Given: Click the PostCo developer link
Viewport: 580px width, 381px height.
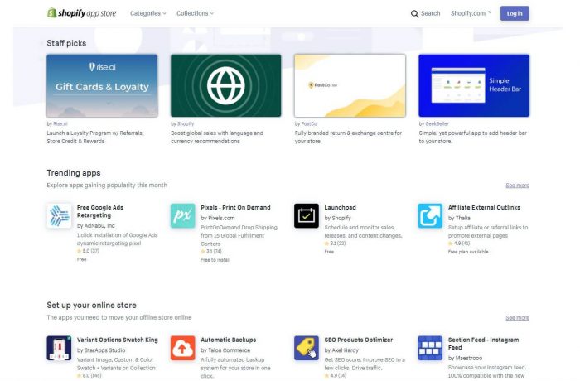Looking at the screenshot, I should 309,124.
